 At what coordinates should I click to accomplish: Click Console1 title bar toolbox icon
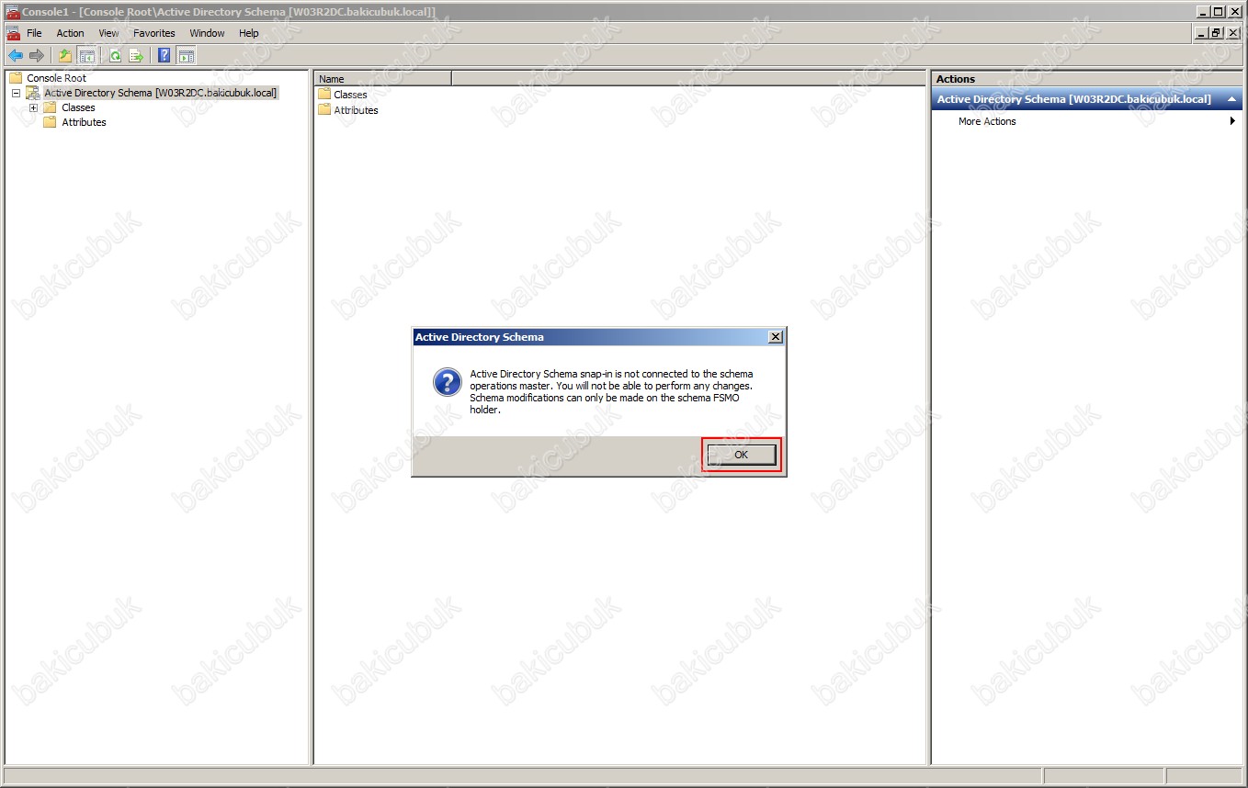(13, 12)
